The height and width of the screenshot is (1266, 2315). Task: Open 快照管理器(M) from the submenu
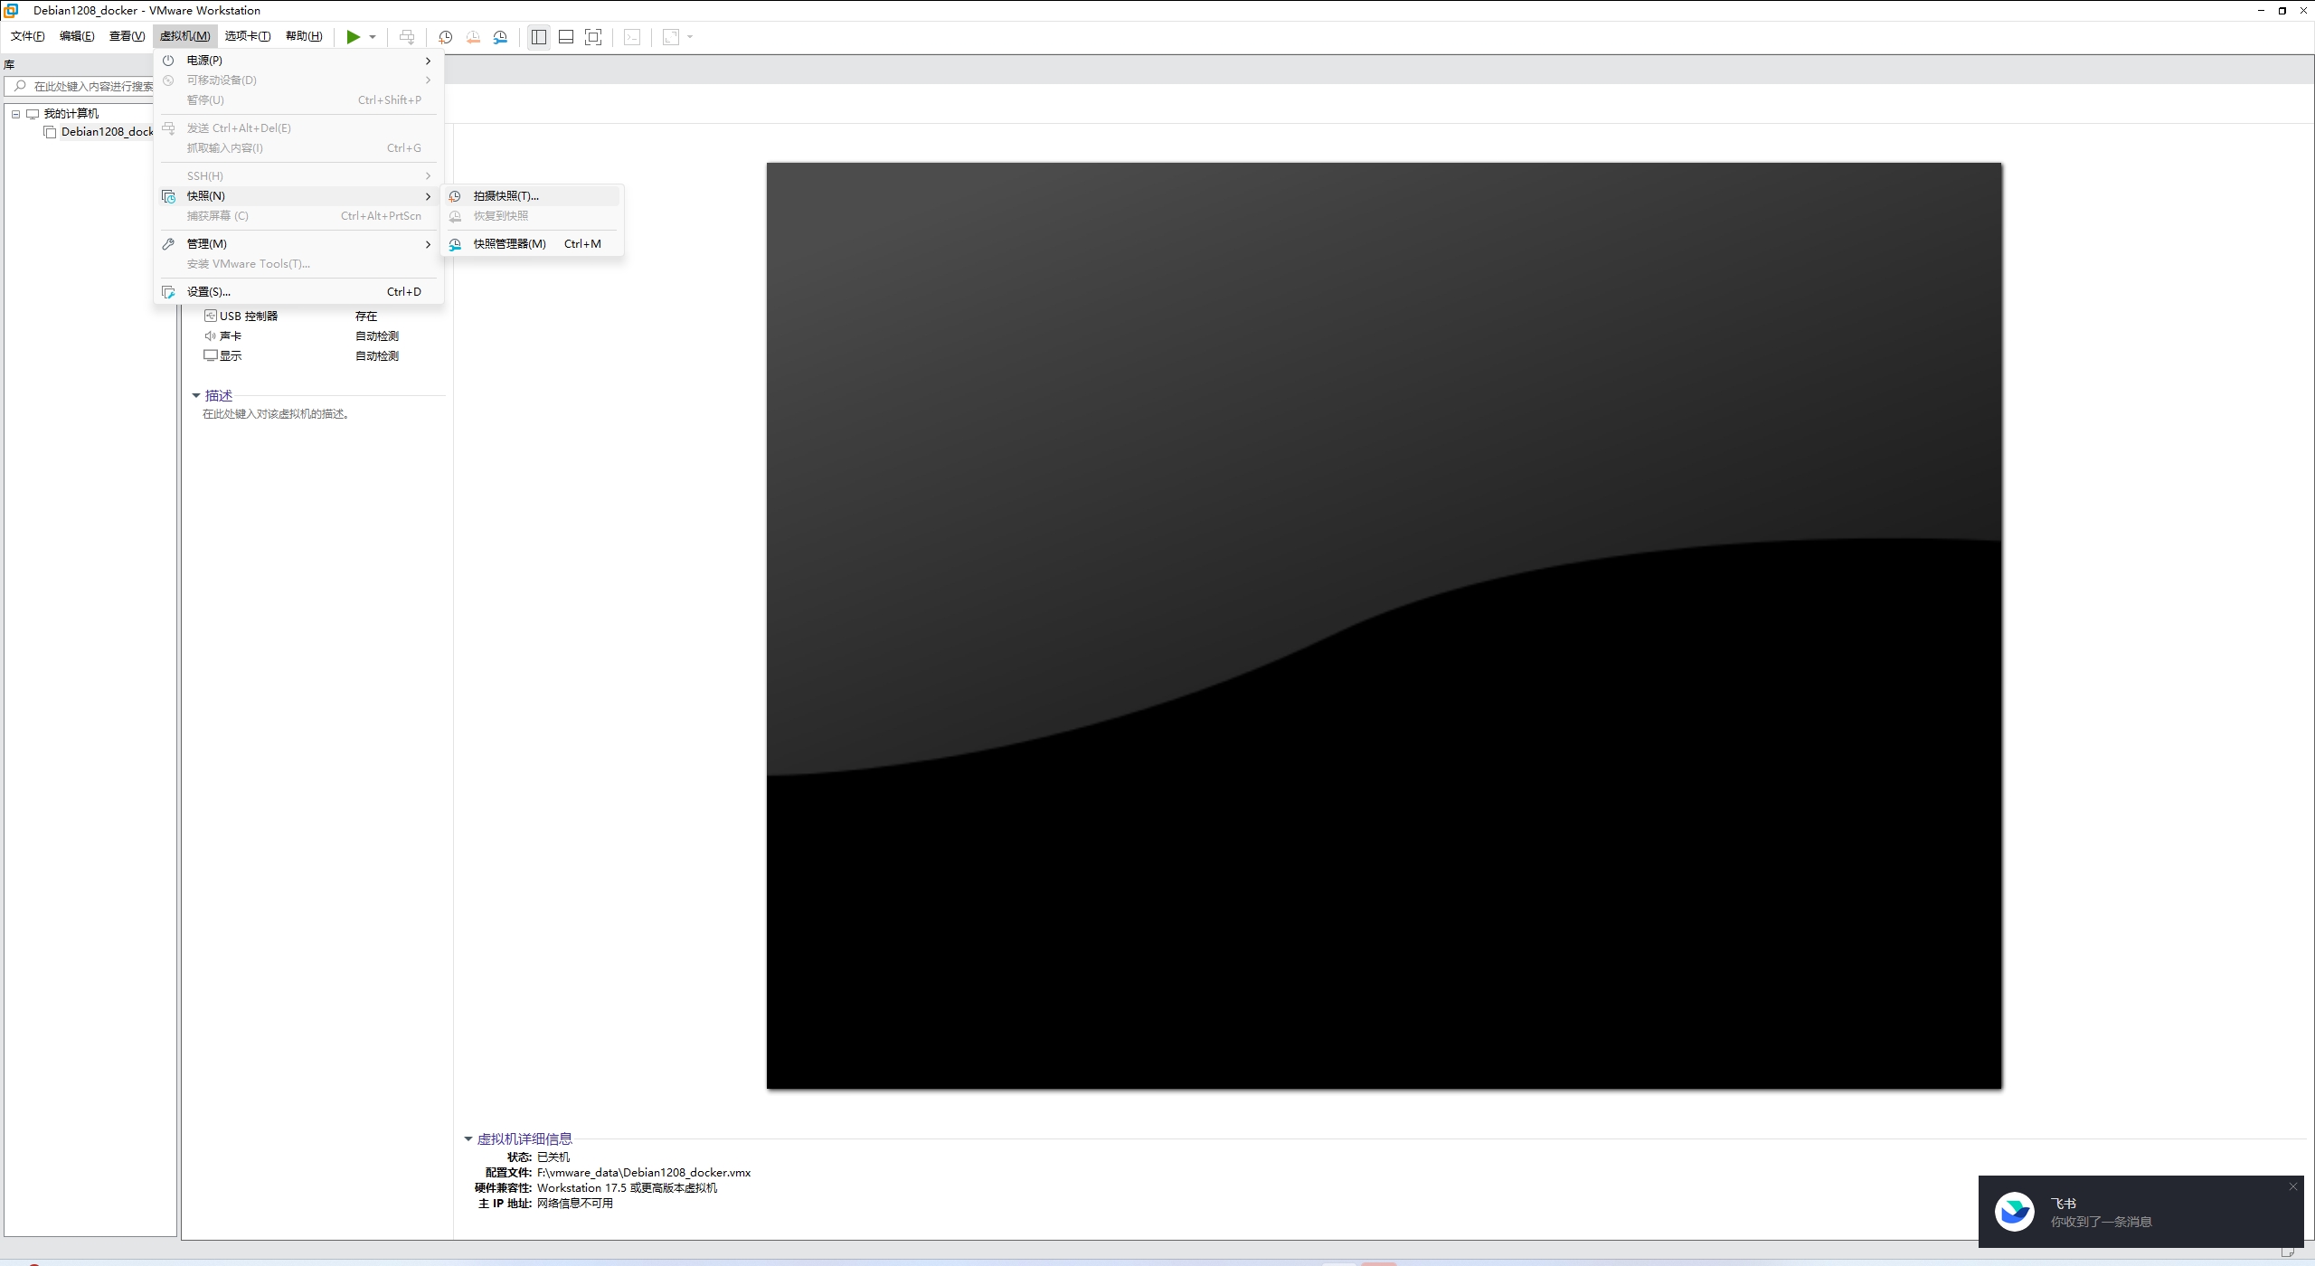point(509,243)
